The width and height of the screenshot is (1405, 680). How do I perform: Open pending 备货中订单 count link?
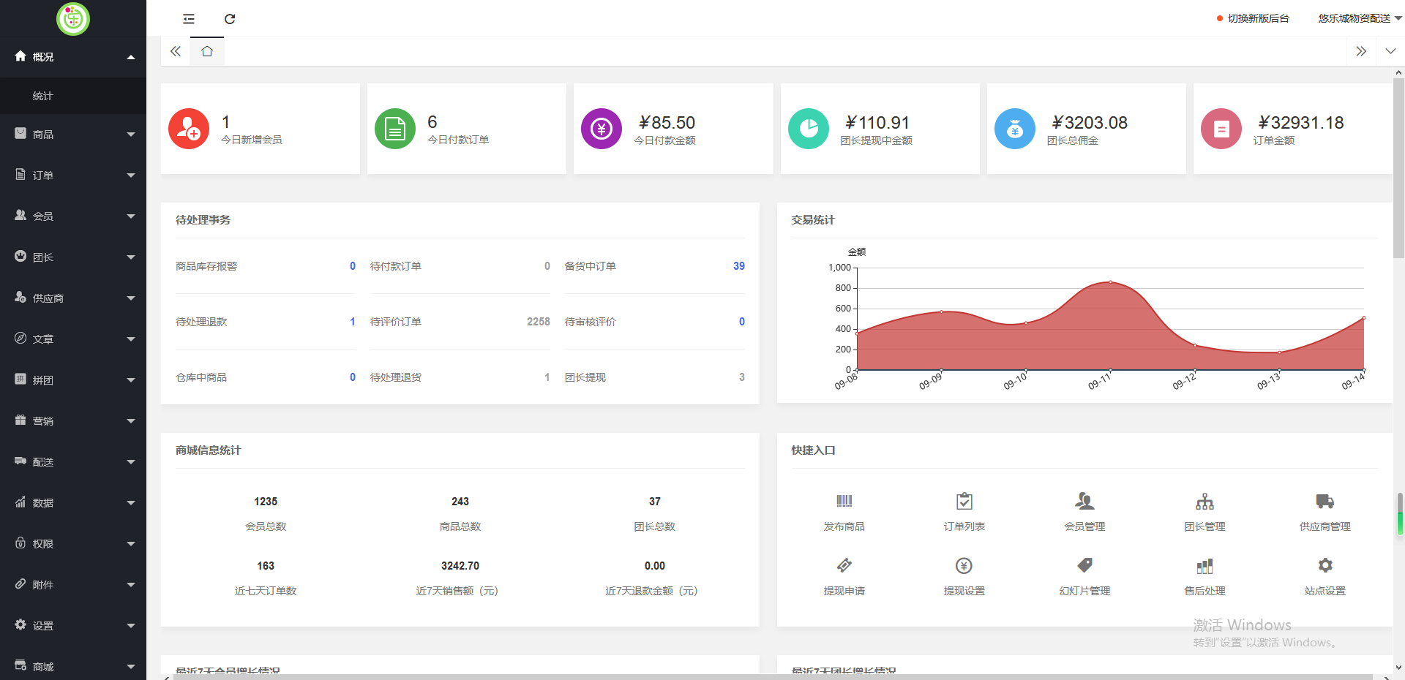(738, 266)
